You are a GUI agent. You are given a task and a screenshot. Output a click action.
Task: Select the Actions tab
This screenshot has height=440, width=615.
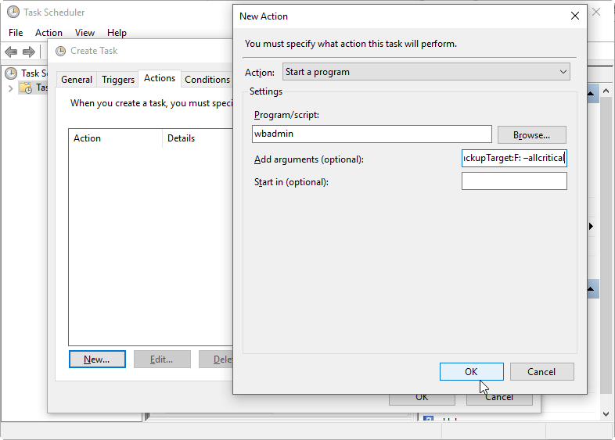pos(160,78)
